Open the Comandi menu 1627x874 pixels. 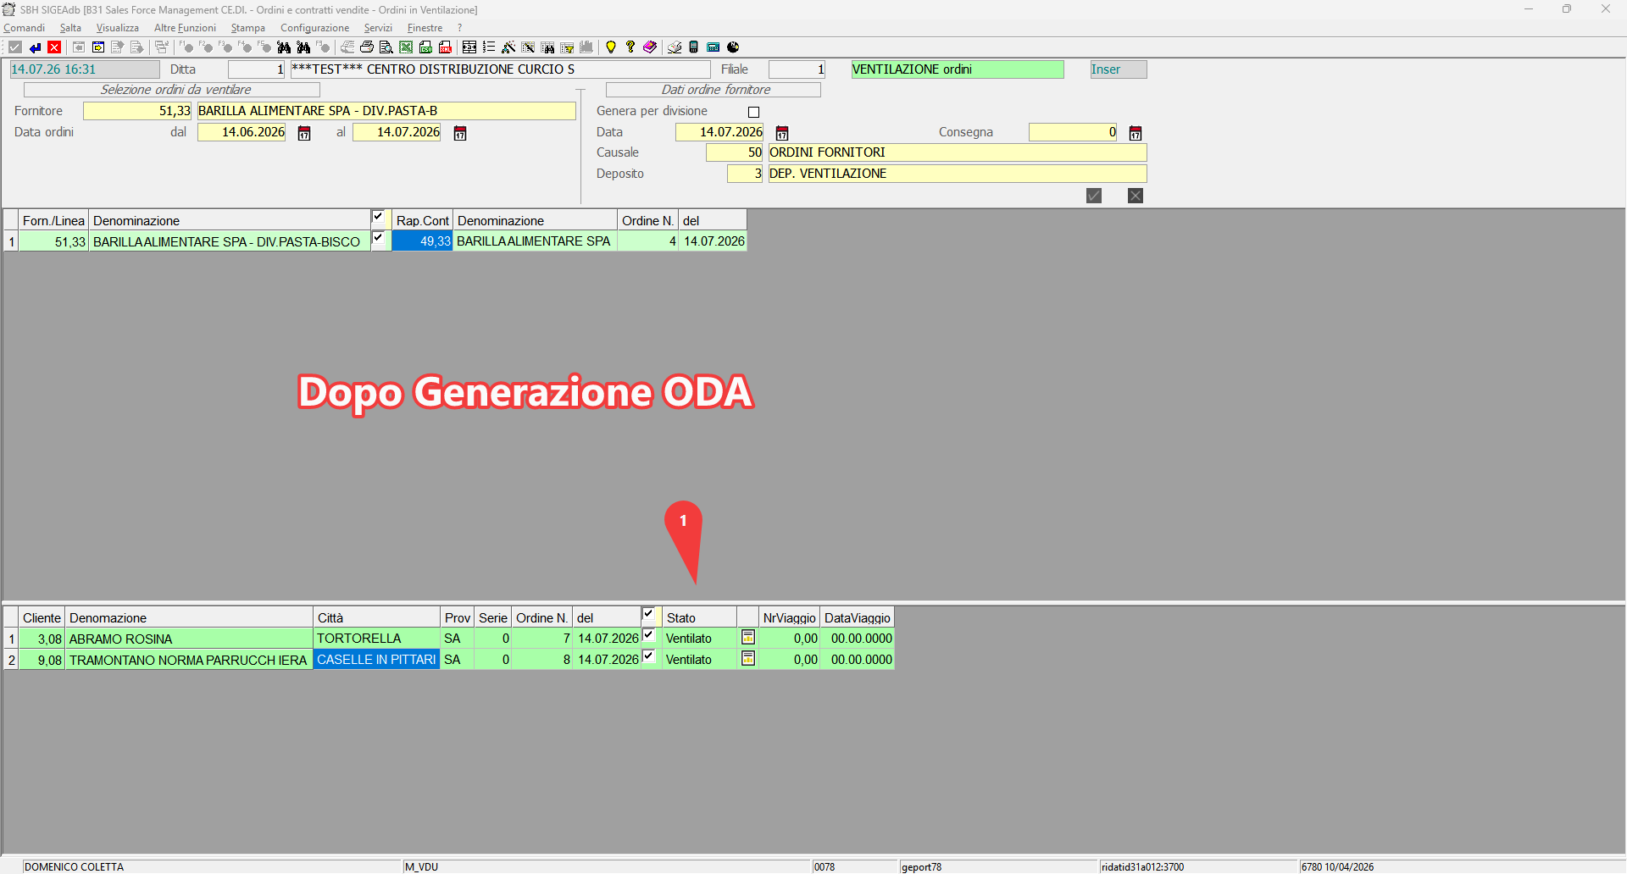(25, 28)
